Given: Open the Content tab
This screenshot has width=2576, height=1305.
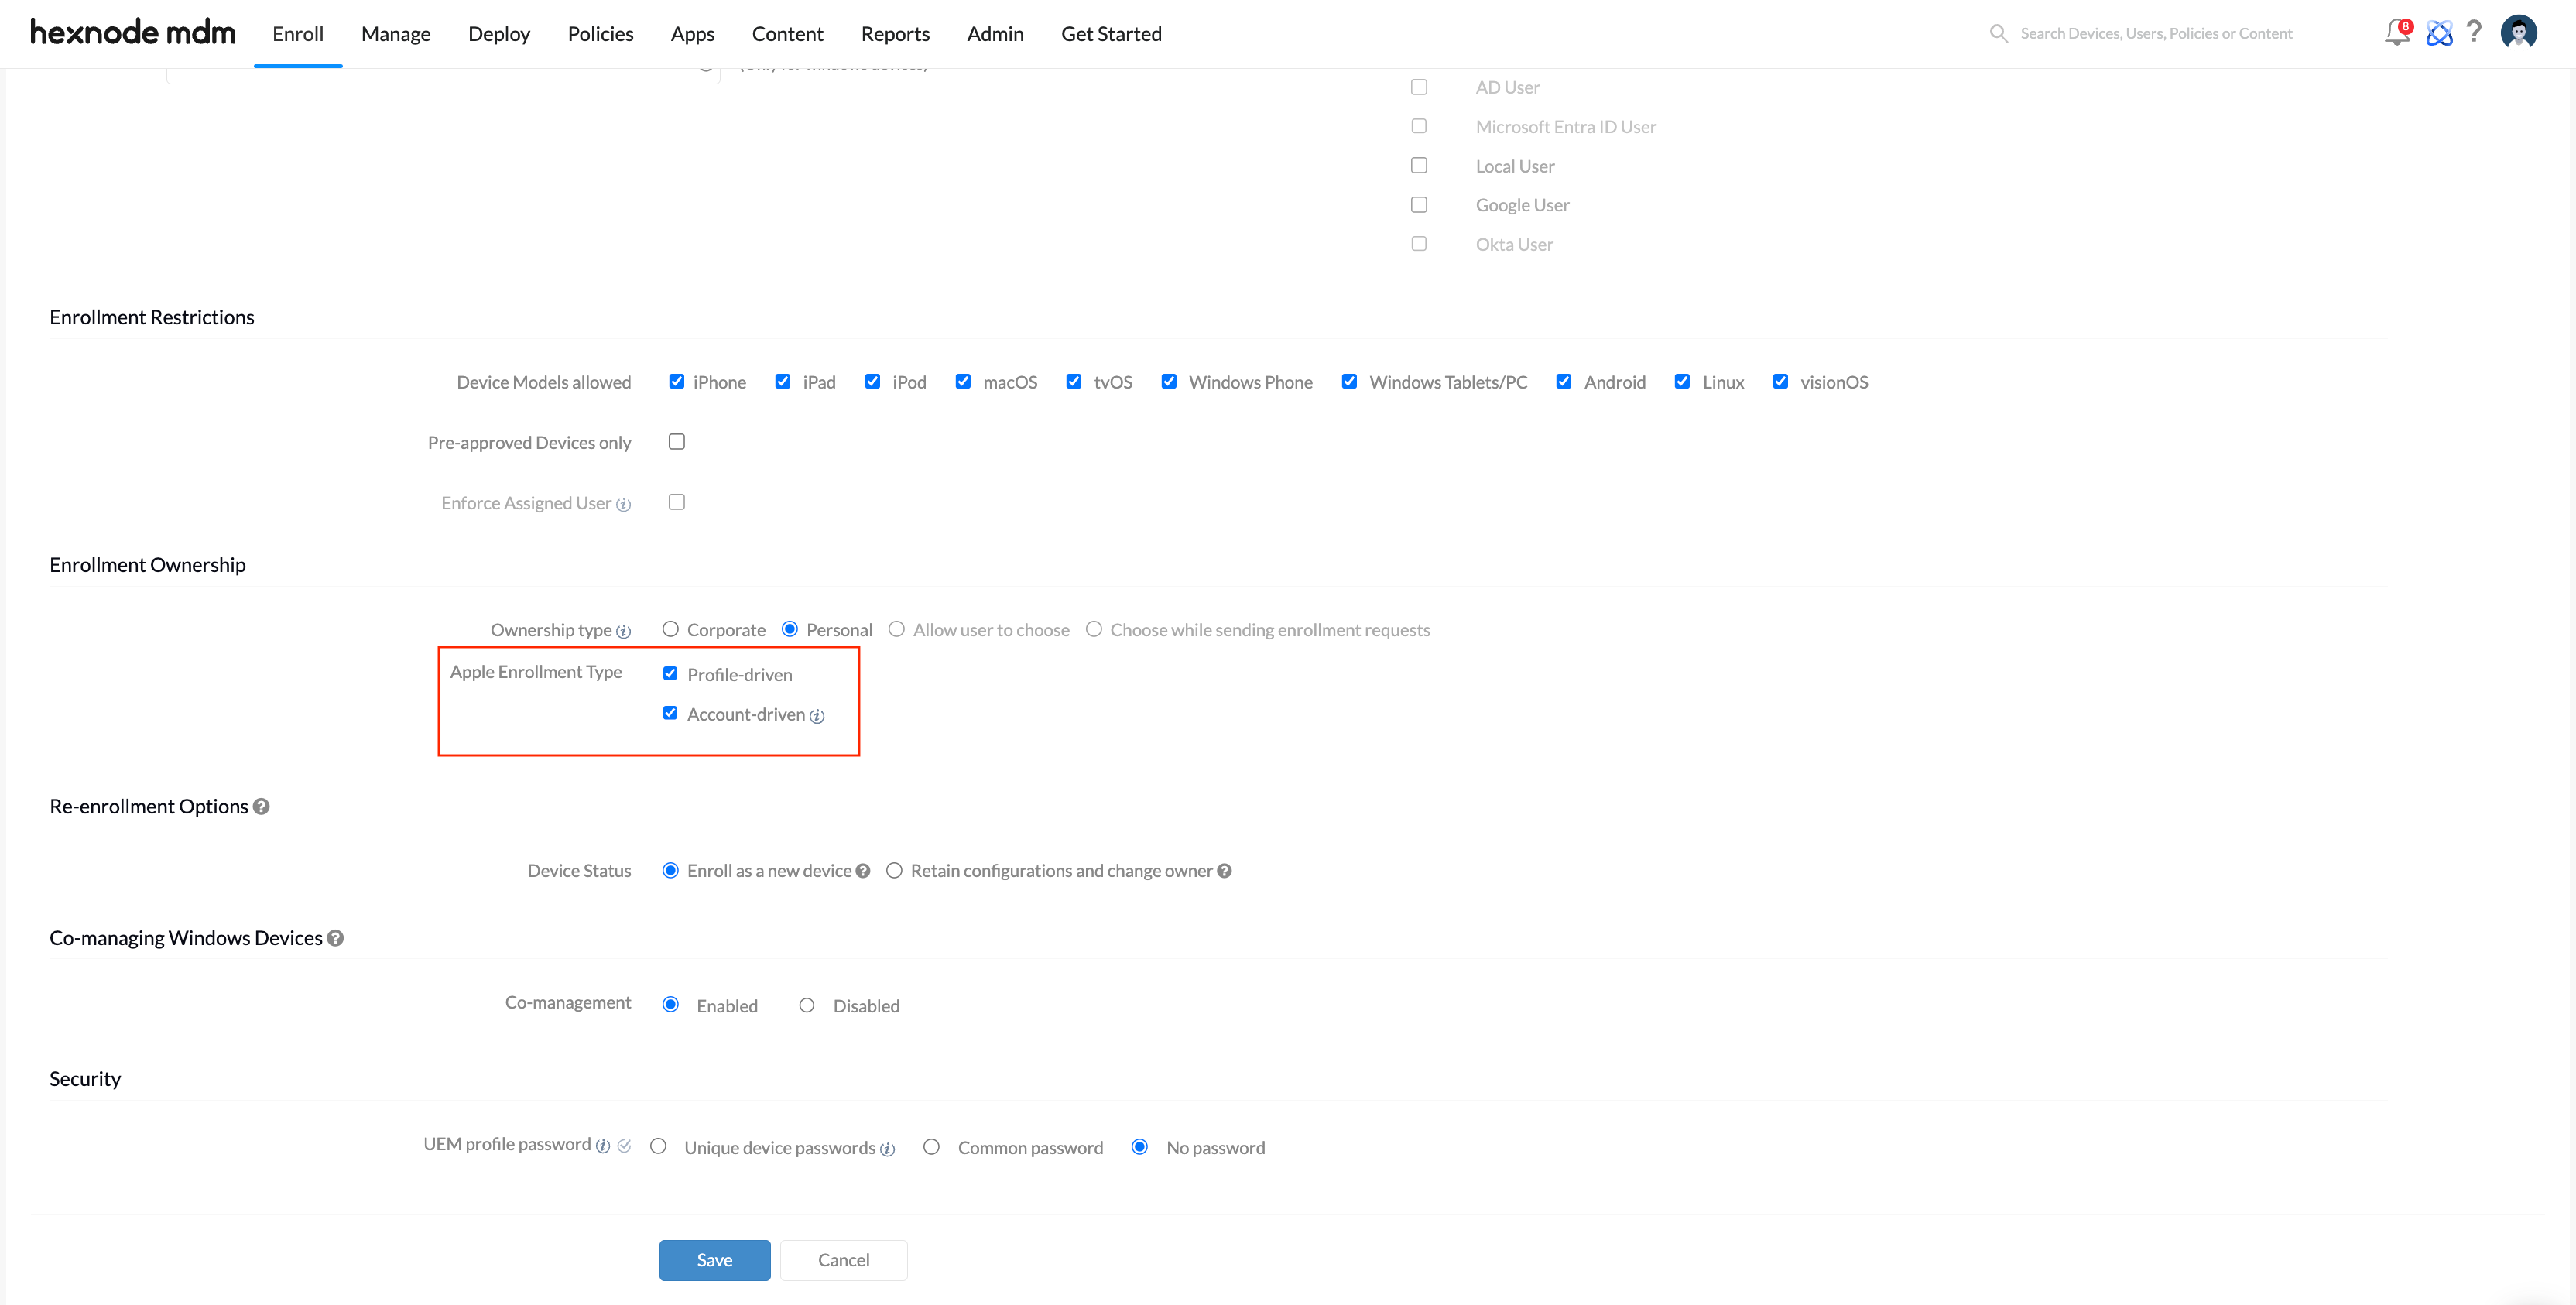Looking at the screenshot, I should tap(787, 33).
